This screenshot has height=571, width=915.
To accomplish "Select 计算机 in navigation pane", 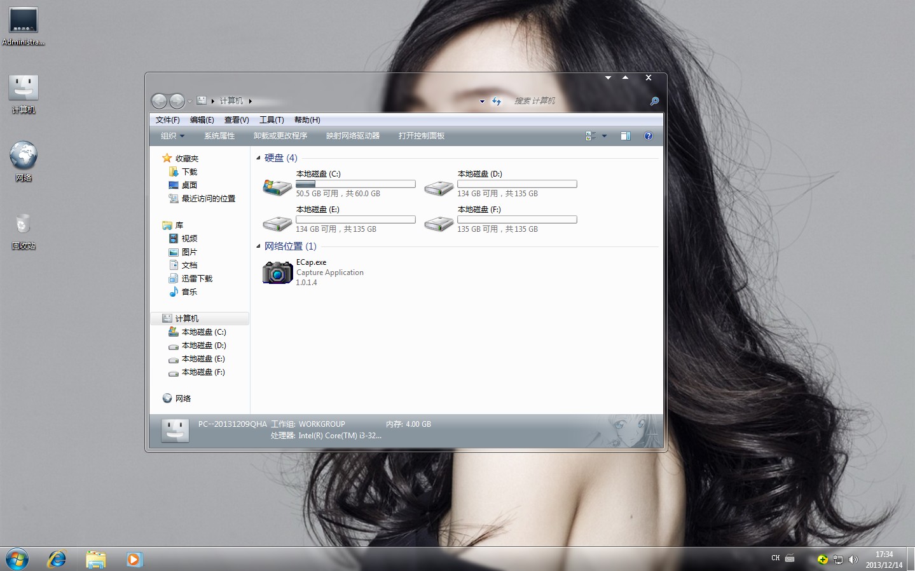I will click(200, 319).
